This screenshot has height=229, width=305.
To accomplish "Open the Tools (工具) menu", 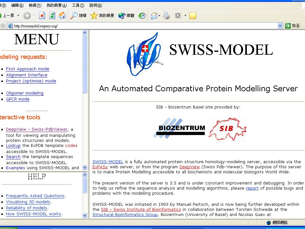I will pyautogui.click(x=78, y=5).
